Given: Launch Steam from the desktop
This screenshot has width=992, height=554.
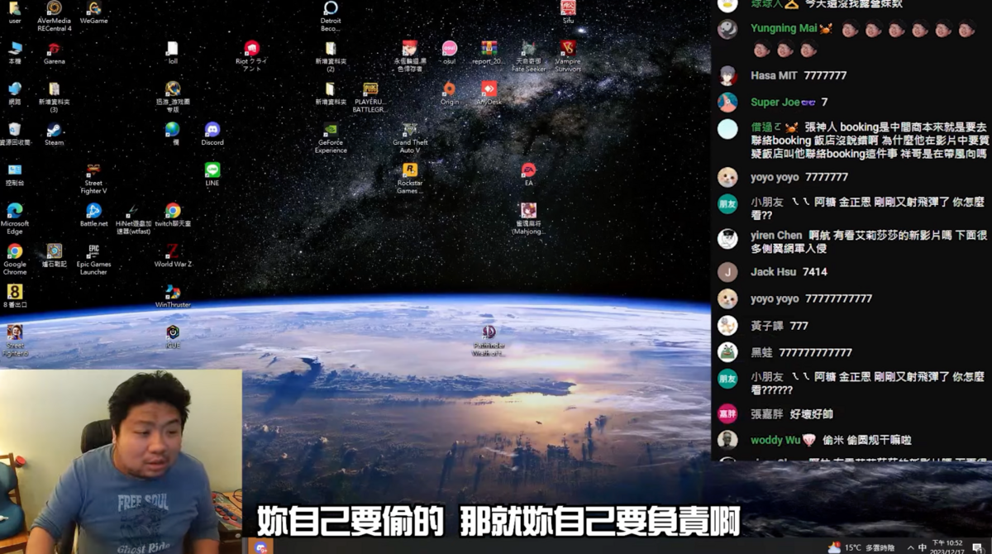Looking at the screenshot, I should tap(54, 134).
